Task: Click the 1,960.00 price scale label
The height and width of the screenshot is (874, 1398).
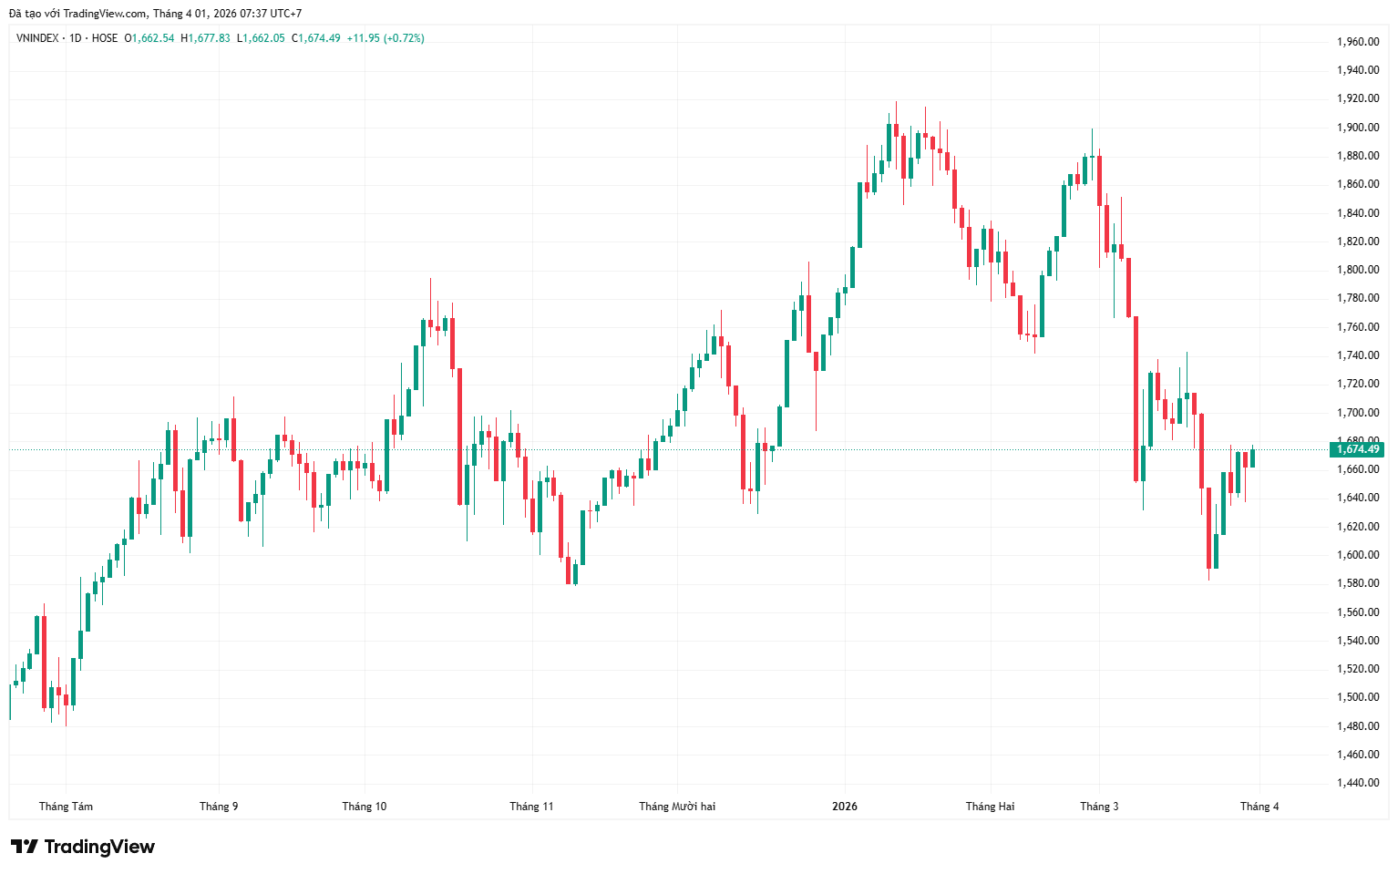Action: 1357,42
